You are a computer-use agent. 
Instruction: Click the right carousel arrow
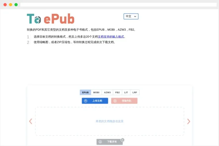(x=188, y=121)
